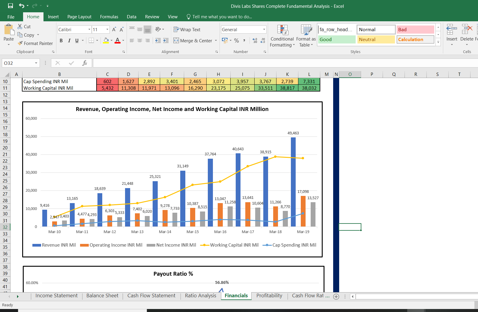Click the Paste clipboard icon
This screenshot has width=478, height=312.
[9, 30]
